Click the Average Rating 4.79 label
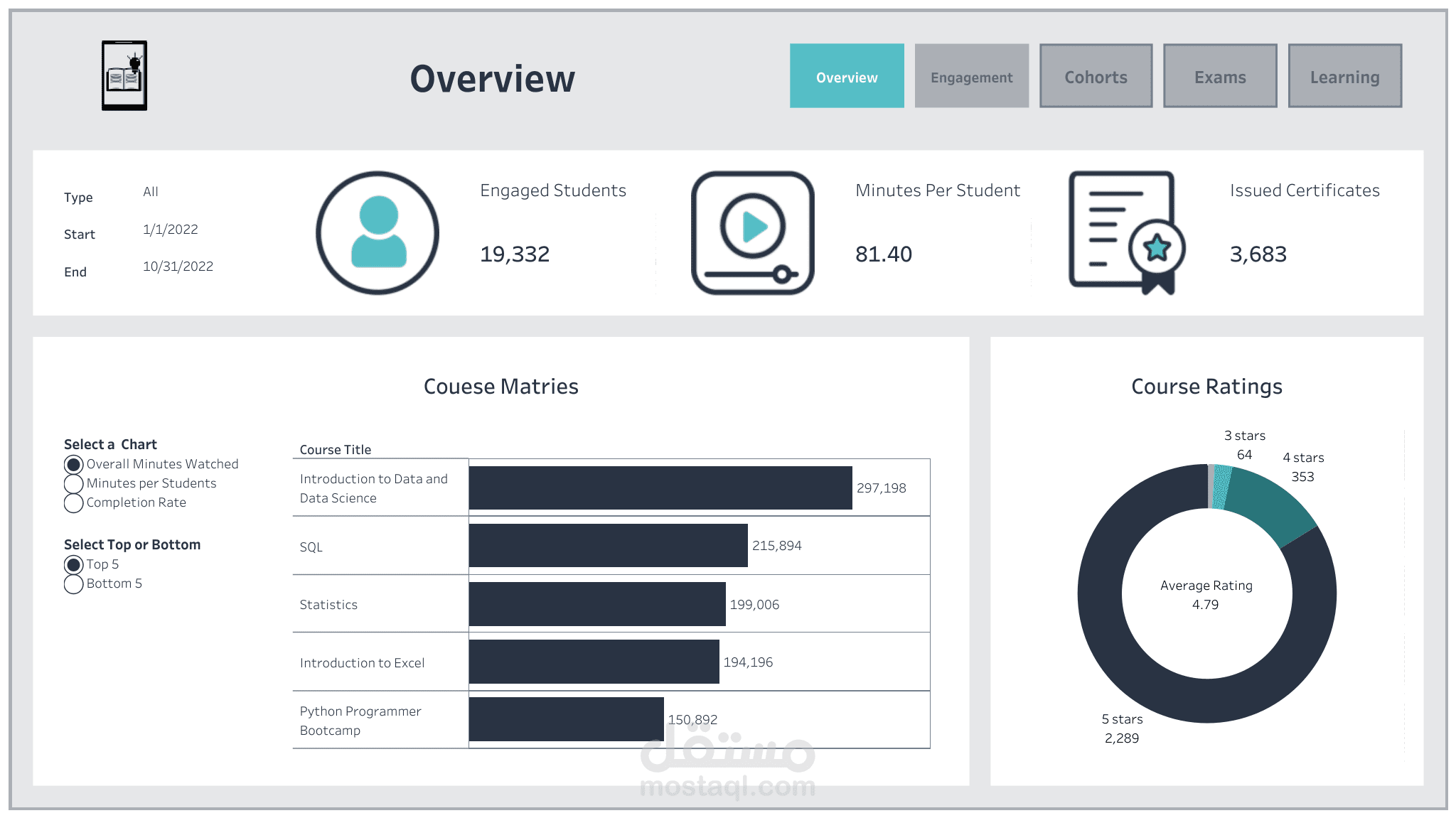Image resolution: width=1456 pixels, height=818 pixels. tap(1206, 595)
